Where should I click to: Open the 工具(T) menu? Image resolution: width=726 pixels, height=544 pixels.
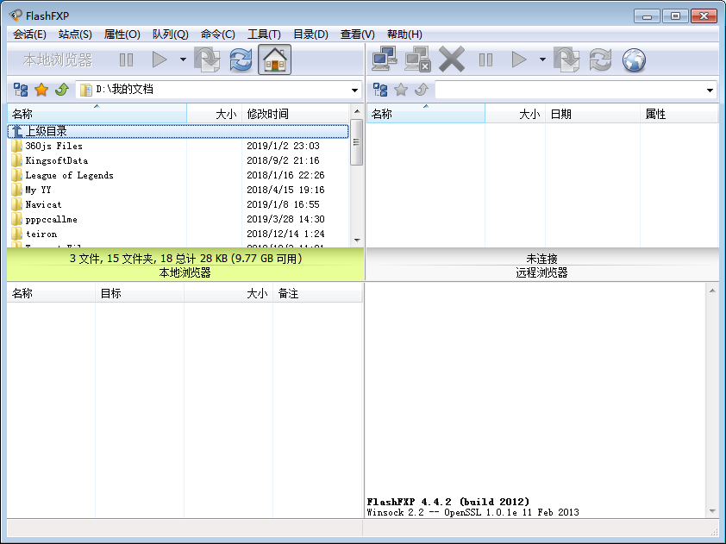pyautogui.click(x=264, y=34)
